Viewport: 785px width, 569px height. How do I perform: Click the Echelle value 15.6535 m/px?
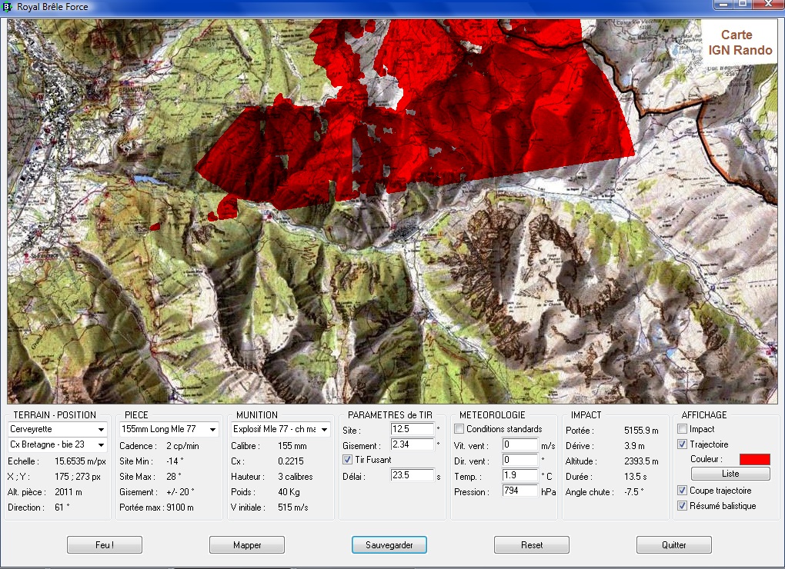tap(80, 461)
